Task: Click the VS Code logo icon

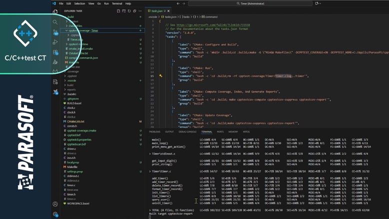Action: (x=54, y=3)
